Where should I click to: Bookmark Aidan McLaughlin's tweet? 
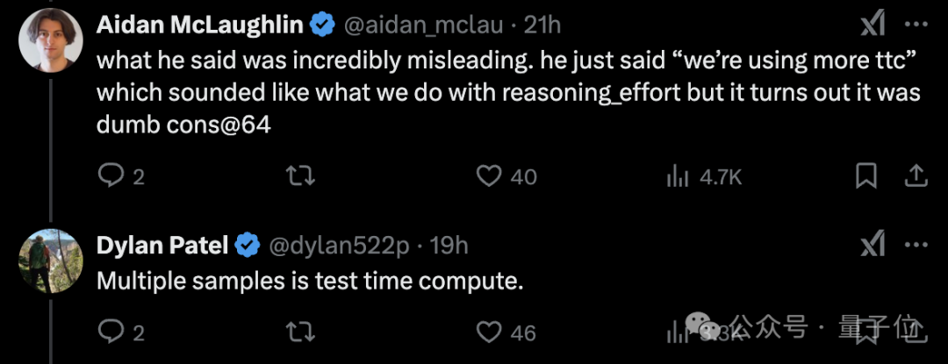[x=866, y=176]
